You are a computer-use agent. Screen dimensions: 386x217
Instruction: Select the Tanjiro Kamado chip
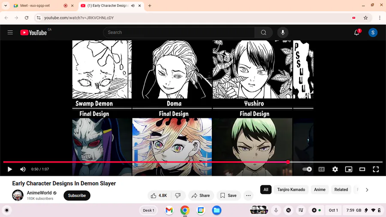[x=291, y=190]
